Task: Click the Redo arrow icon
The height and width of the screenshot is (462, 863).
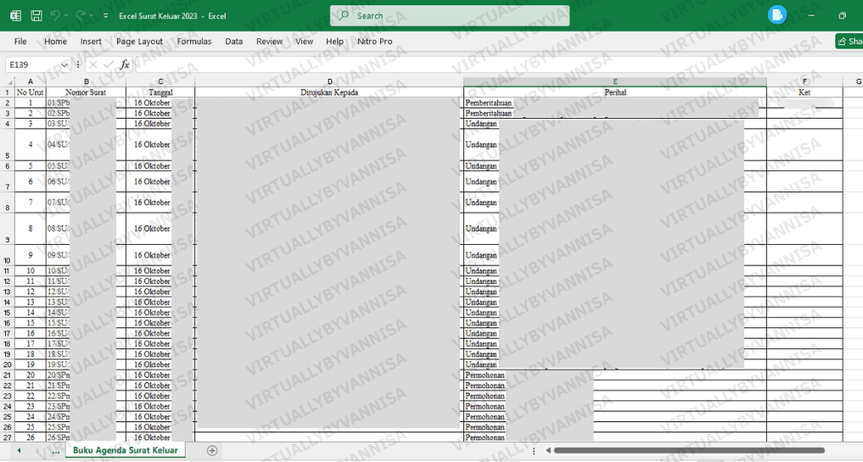Action: pos(81,16)
